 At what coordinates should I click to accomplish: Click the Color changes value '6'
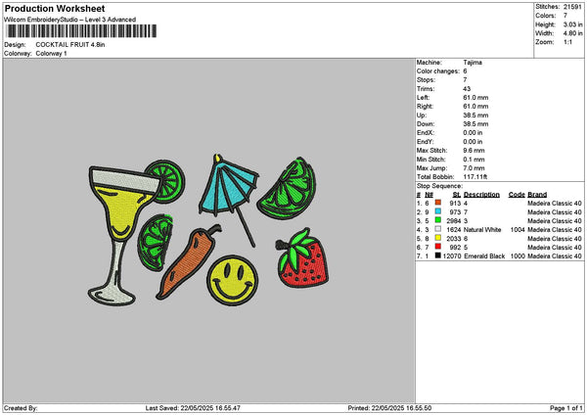click(x=465, y=71)
